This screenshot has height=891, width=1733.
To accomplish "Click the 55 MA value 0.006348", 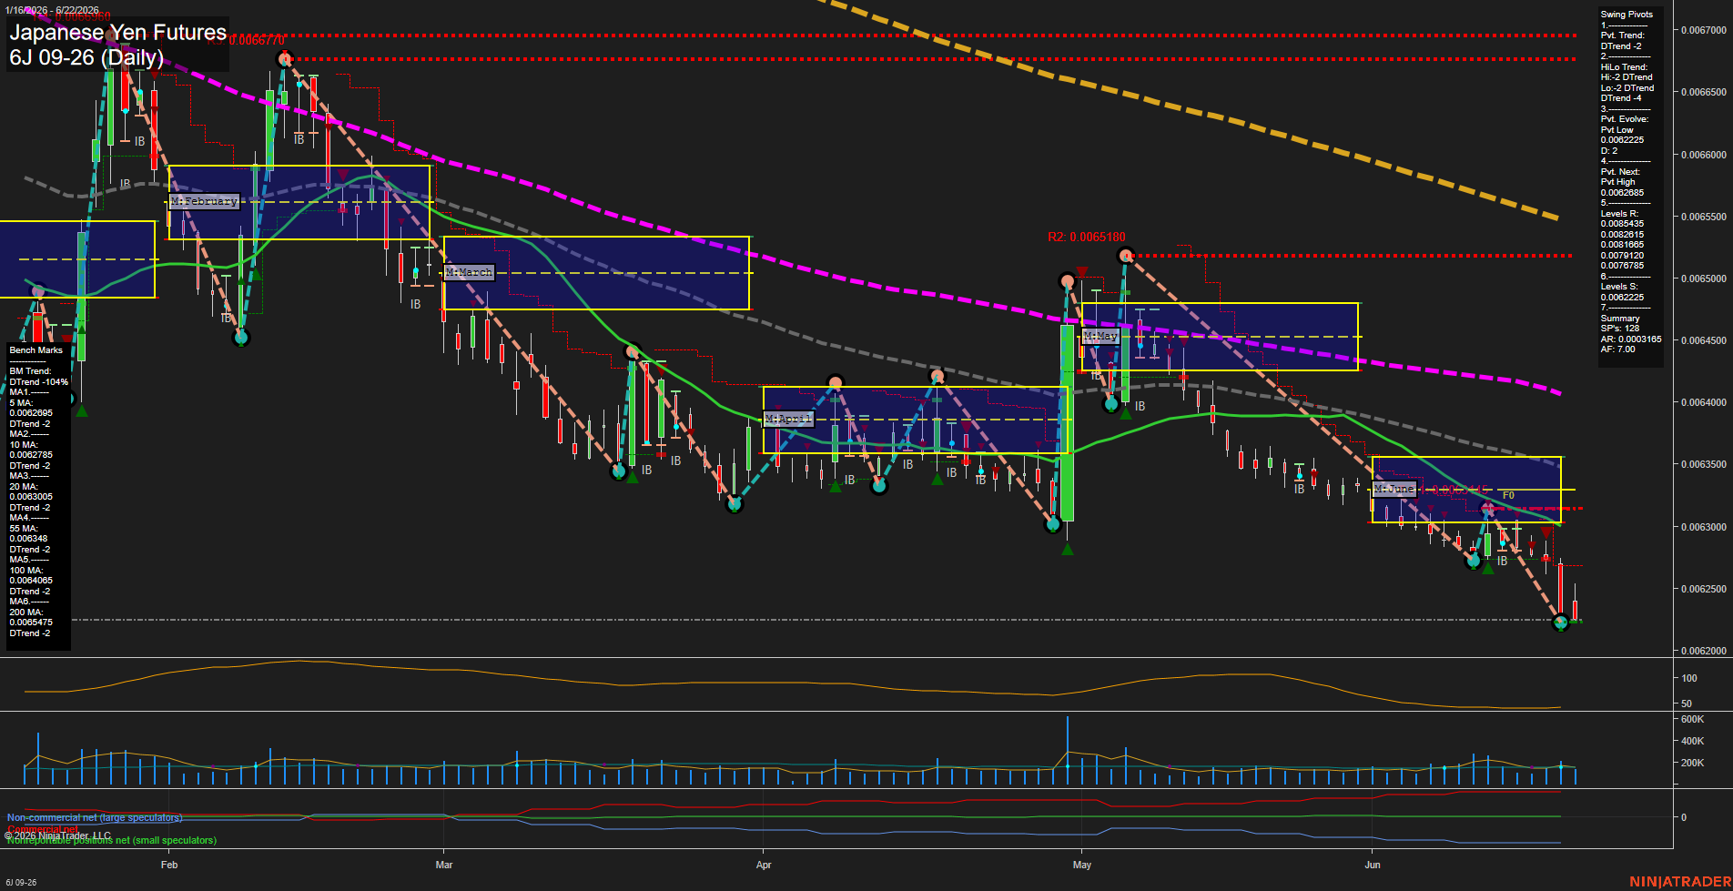I will coord(28,539).
